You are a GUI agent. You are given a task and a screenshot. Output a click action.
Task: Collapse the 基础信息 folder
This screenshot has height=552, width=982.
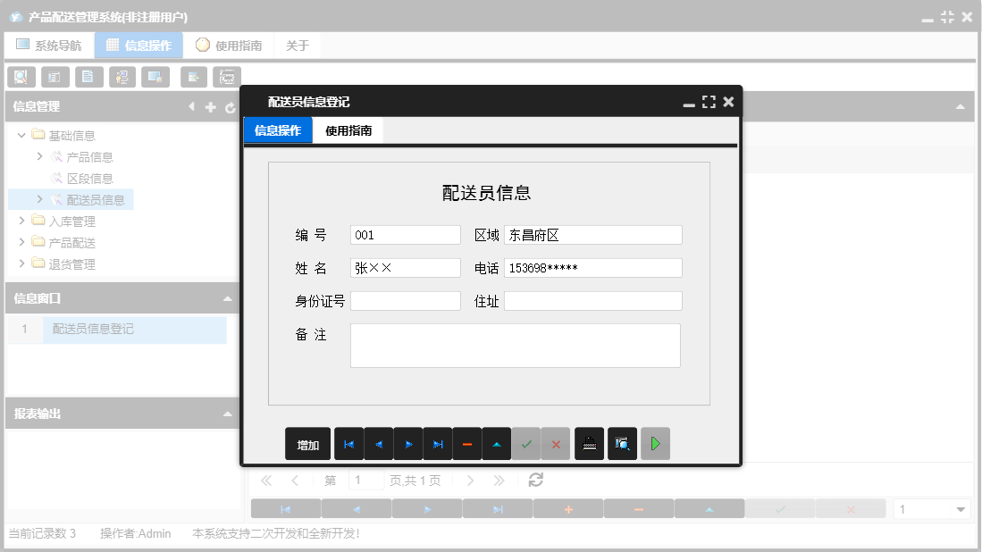(21, 135)
